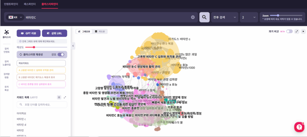Clear the search keyword with X icon
Image resolution: width=307 pixels, height=137 pixels.
pos(193,17)
